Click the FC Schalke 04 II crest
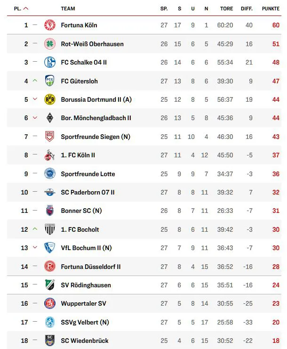The width and height of the screenshot is (287, 349). [49, 62]
